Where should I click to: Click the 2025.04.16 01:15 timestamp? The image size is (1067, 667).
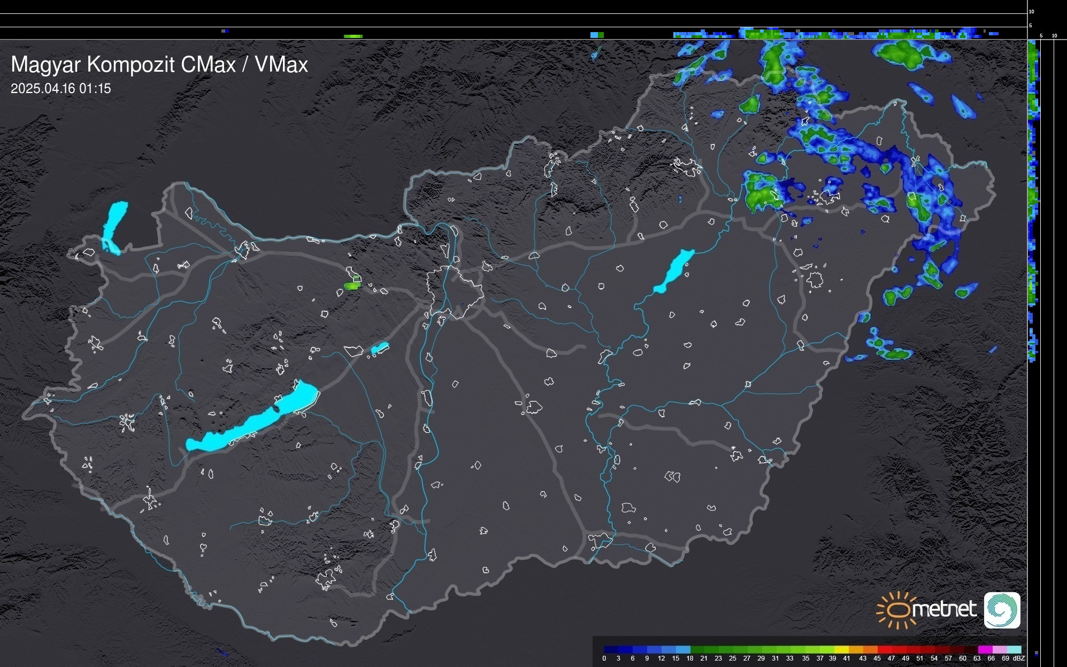[x=60, y=89]
